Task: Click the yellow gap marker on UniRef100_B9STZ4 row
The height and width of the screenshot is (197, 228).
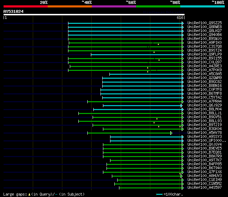Action: (x=154, y=52)
